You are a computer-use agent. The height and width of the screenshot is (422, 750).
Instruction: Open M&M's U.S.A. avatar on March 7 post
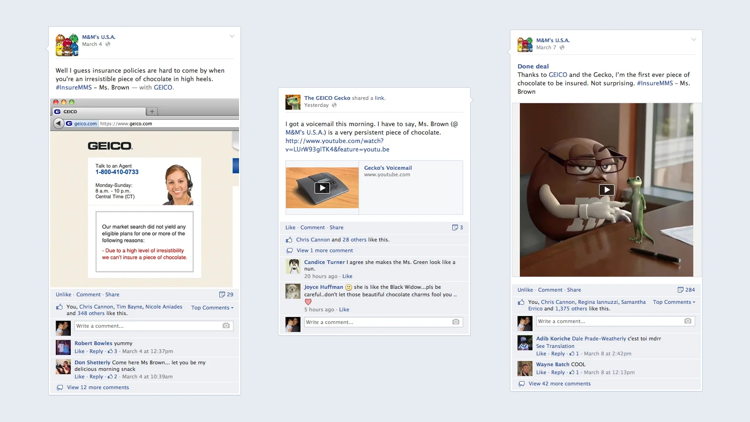[525, 45]
